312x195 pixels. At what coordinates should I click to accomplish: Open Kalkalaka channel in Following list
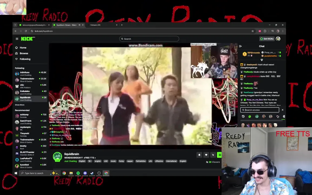point(31,93)
